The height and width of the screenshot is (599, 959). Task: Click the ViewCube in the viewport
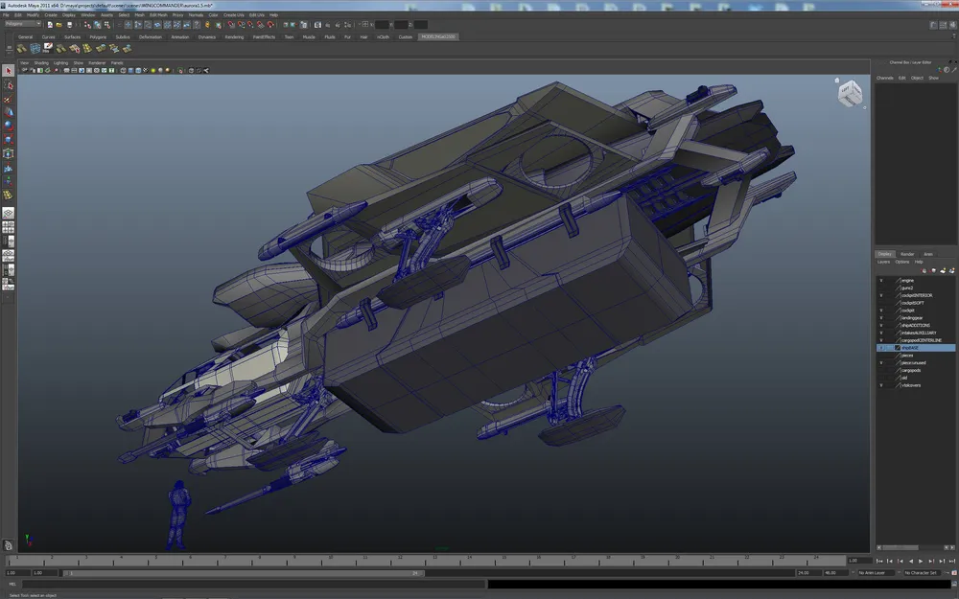pos(850,94)
